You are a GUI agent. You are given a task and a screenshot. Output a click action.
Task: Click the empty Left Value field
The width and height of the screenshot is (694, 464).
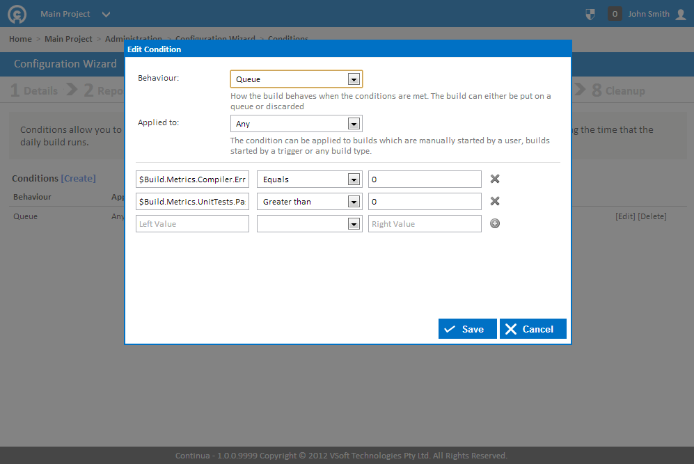(192, 224)
